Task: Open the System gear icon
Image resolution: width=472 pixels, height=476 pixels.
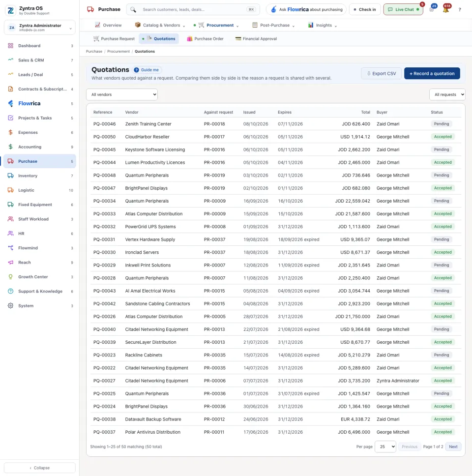Action: [x=11, y=306]
